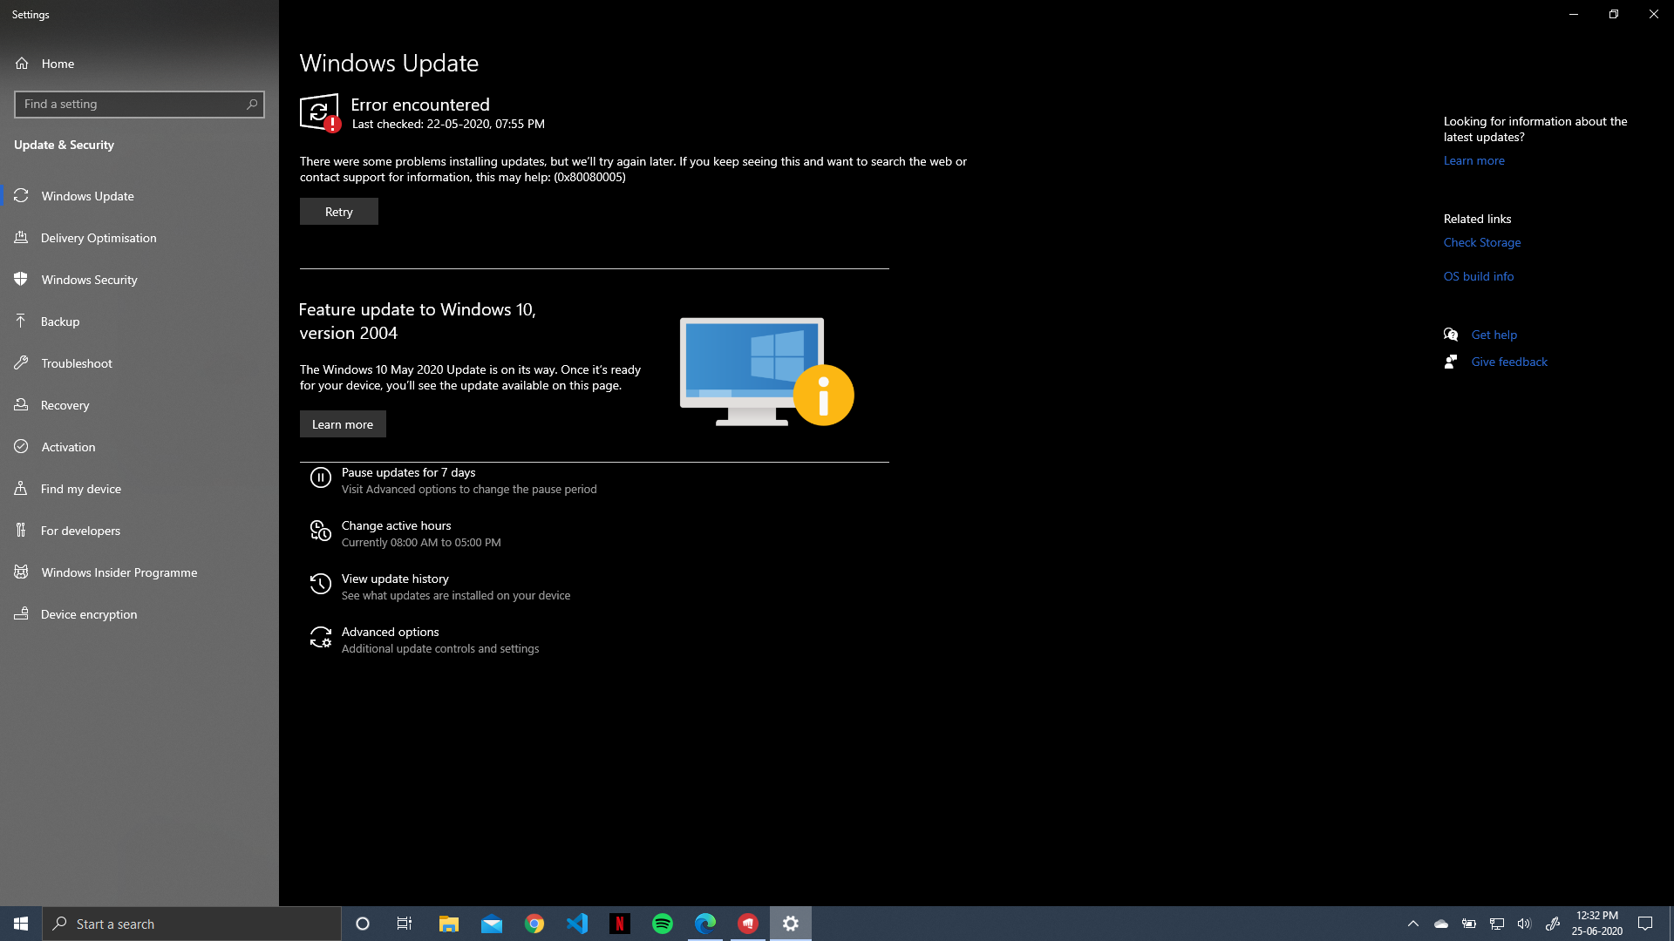Show hidden system tray icons
This screenshot has width=1674, height=941.
[x=1413, y=924]
